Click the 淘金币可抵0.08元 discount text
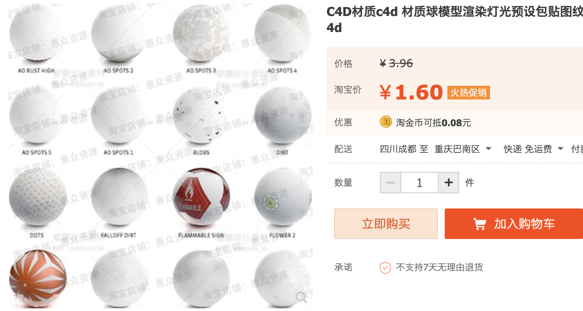Viewport: 583px width, 311px height. [x=433, y=123]
